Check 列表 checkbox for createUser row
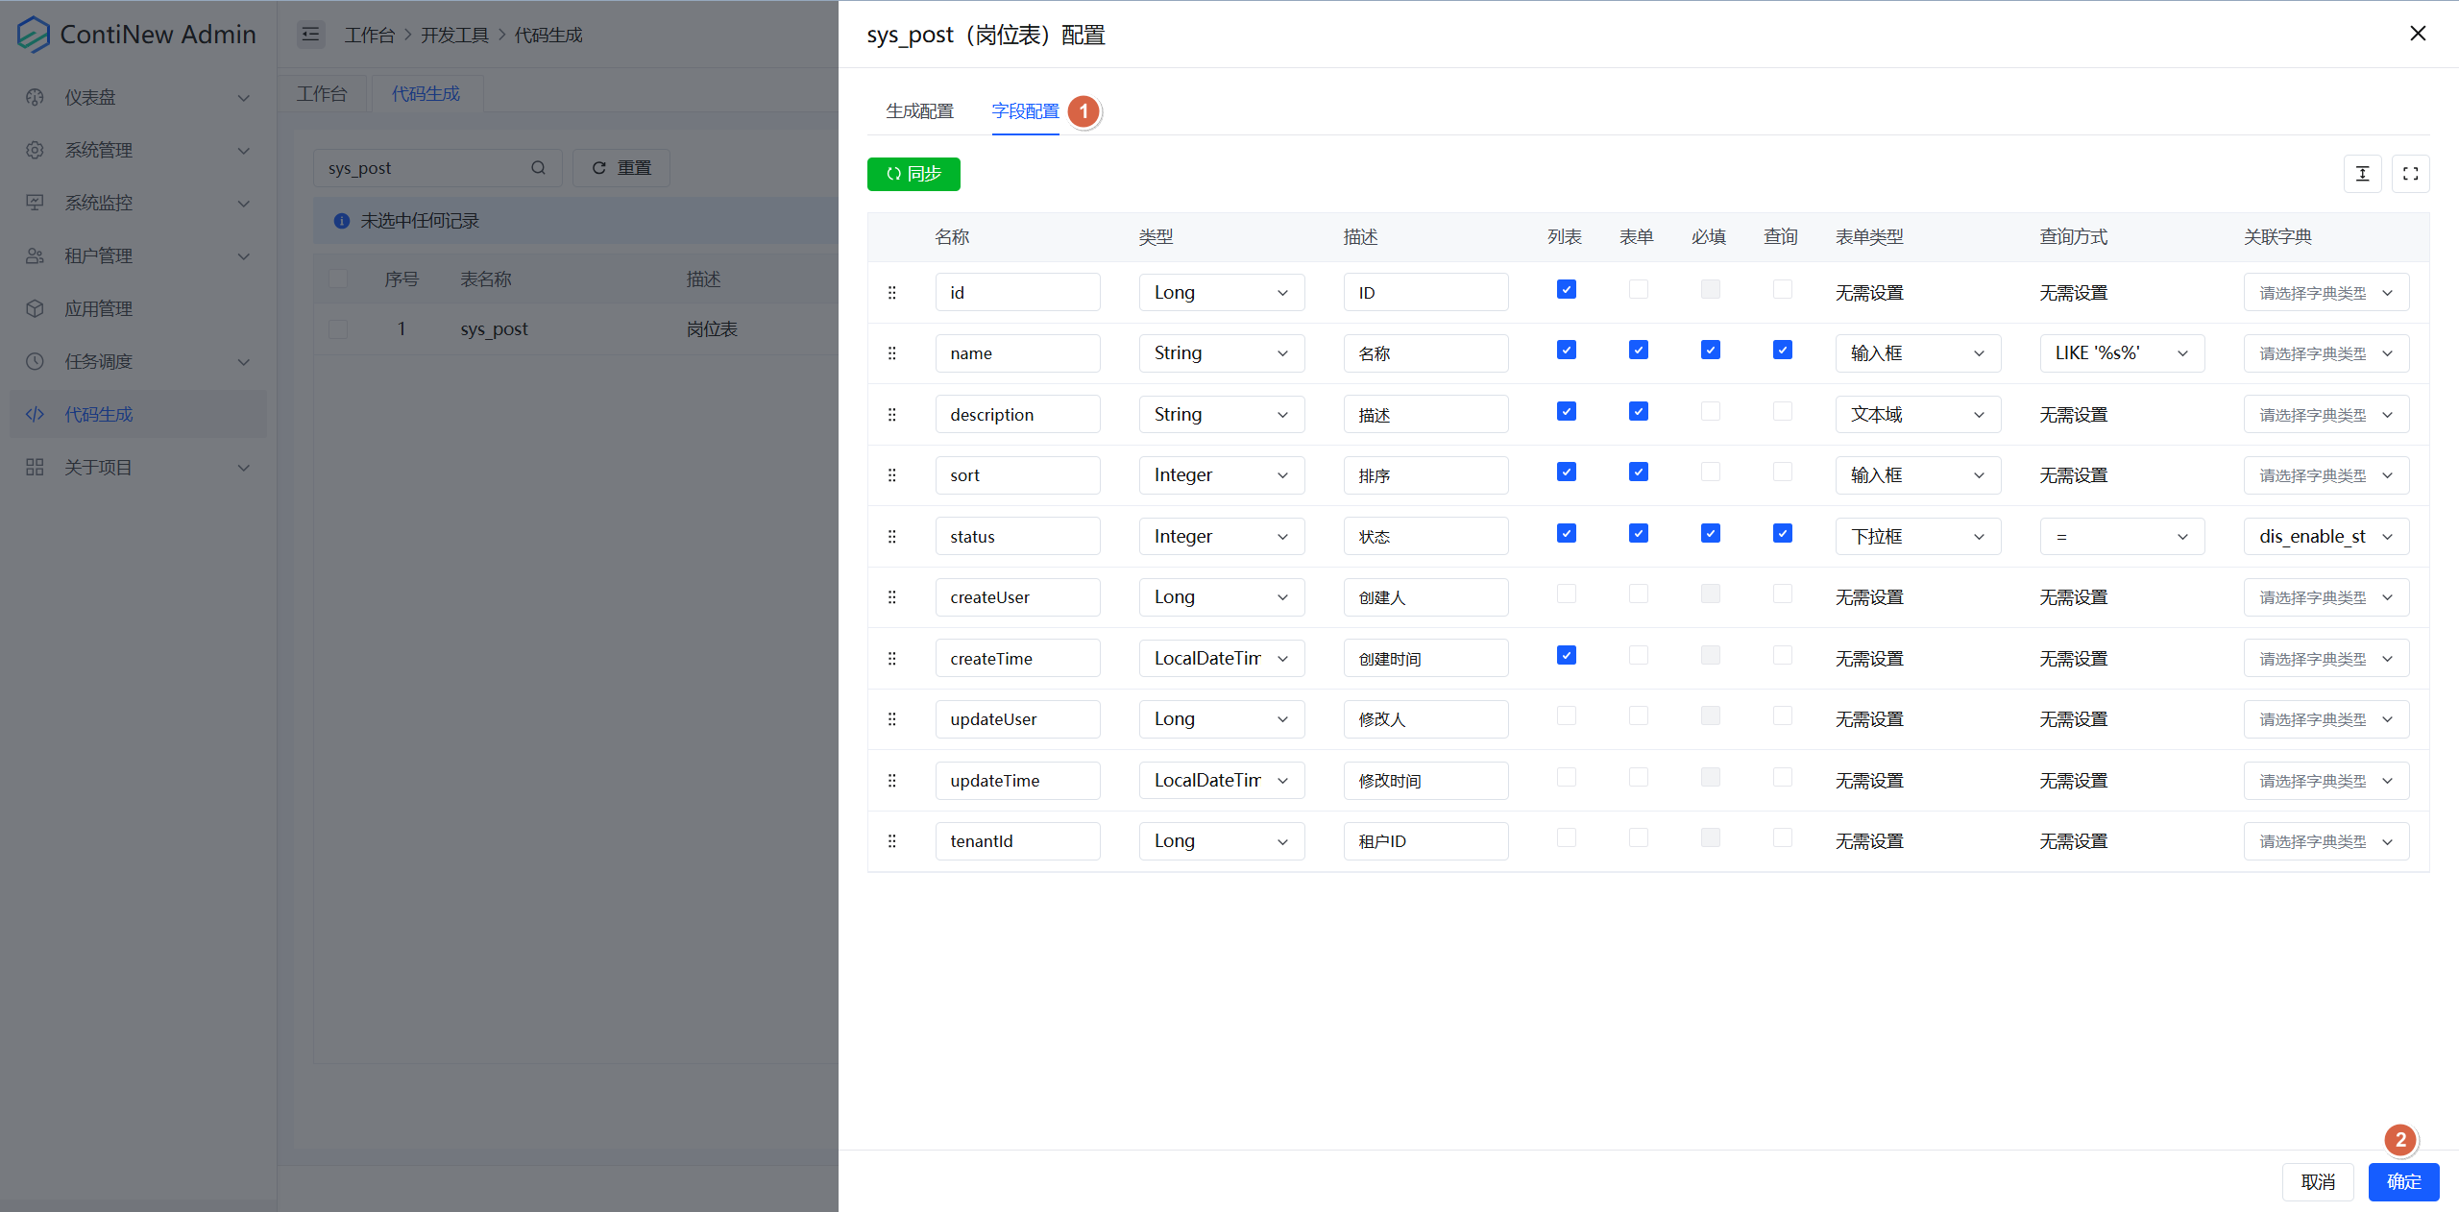This screenshot has width=2459, height=1212. [1567, 594]
